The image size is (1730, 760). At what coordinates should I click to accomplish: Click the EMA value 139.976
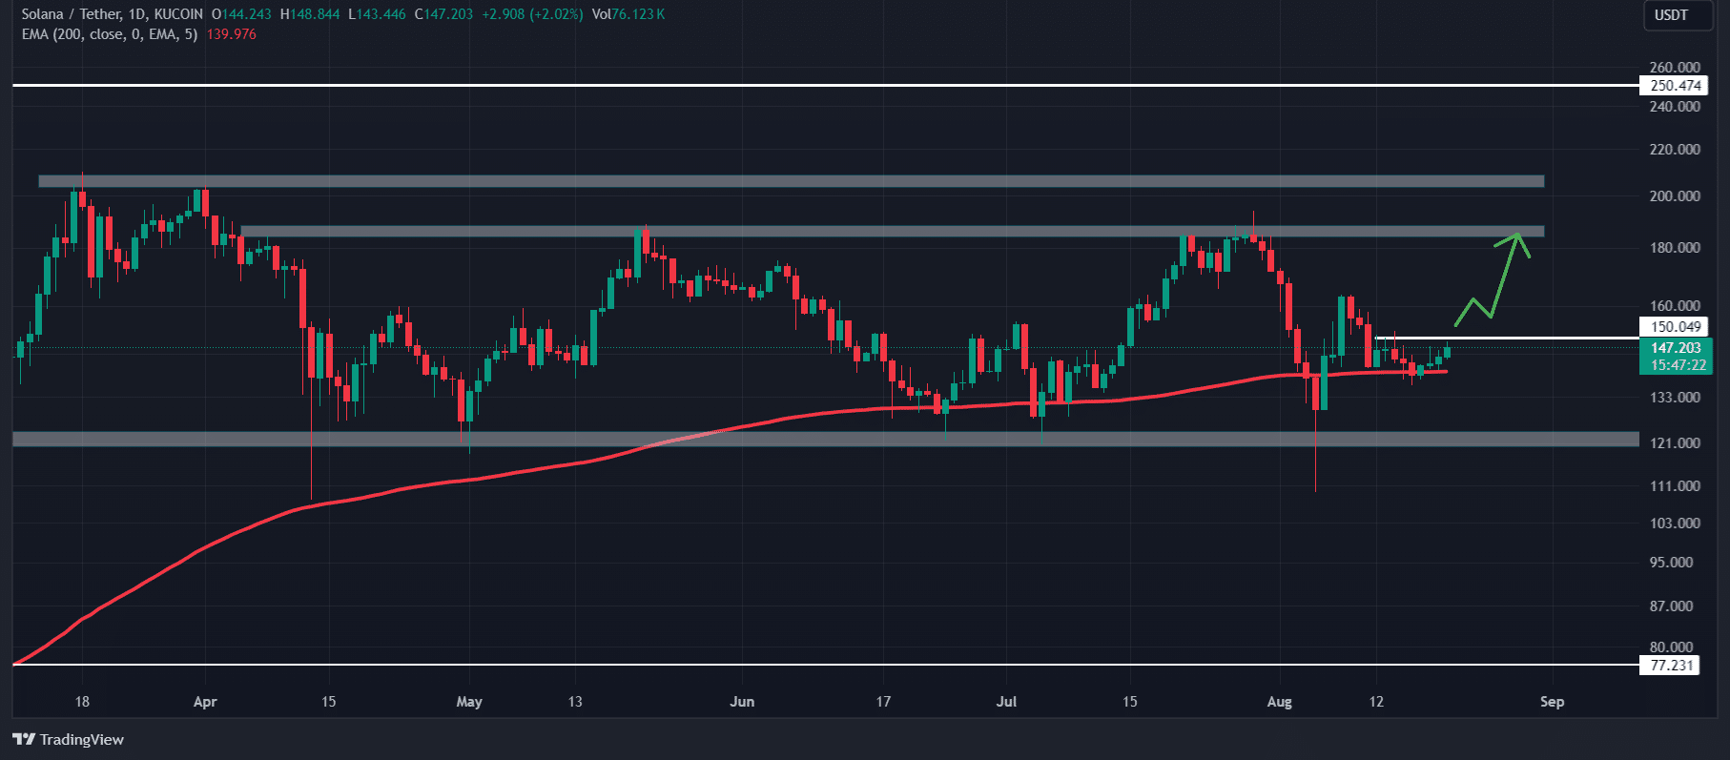[232, 34]
